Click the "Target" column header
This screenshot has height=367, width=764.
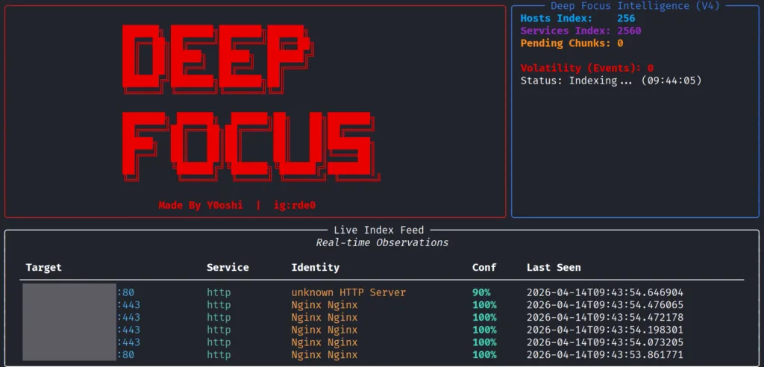44,268
